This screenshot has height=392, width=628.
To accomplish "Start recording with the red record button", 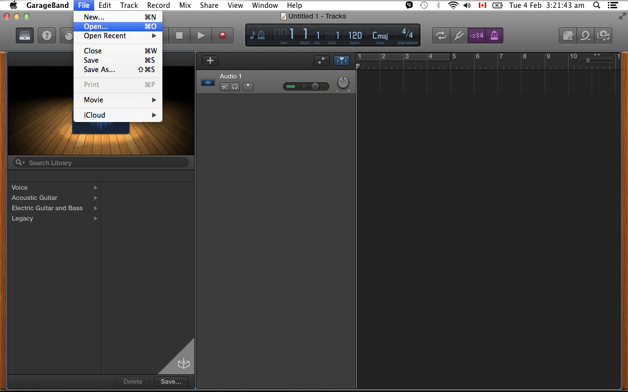I will click(223, 35).
